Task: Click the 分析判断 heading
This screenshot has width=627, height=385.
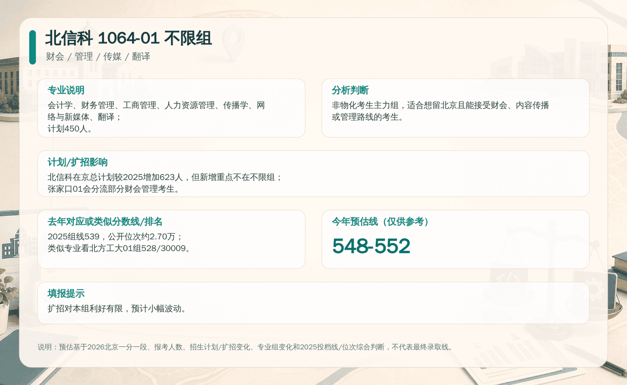Action: (350, 90)
